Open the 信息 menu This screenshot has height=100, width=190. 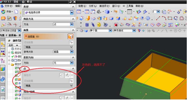[82, 6]
